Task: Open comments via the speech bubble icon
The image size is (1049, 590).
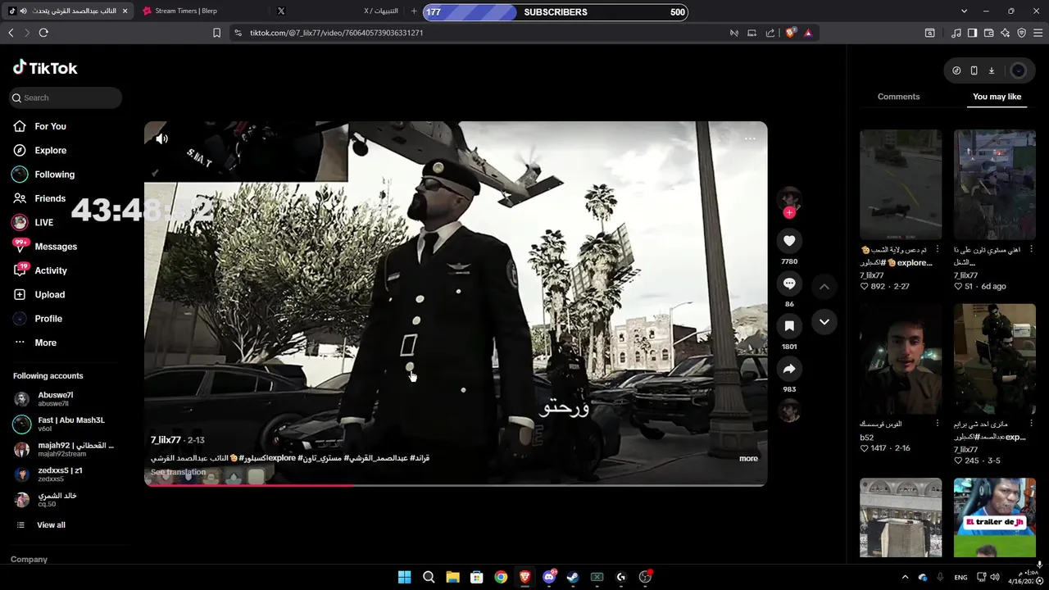Action: [789, 284]
